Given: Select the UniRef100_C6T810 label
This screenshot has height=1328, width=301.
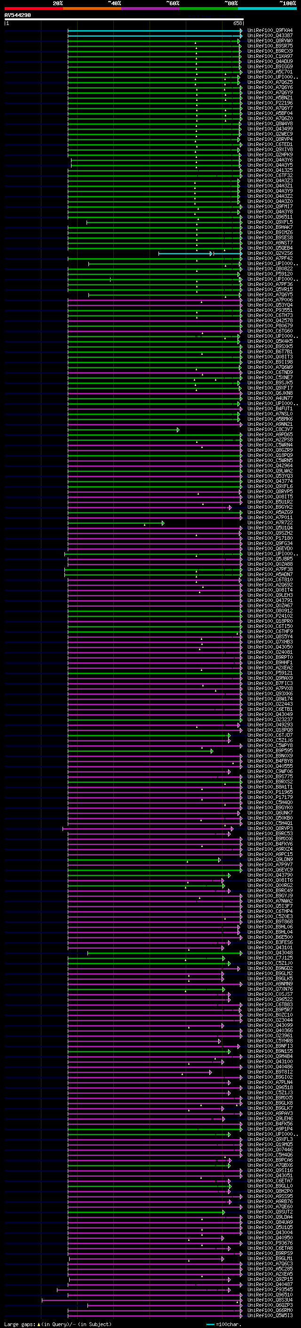Looking at the screenshot, I should pyautogui.click(x=270, y=580).
